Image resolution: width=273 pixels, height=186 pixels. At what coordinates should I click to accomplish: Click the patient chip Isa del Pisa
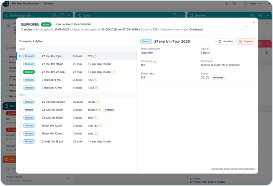(73, 24)
